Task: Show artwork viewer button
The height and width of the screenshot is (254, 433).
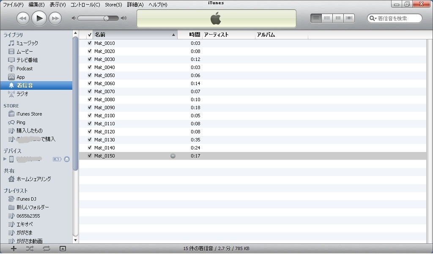Action: [63, 249]
